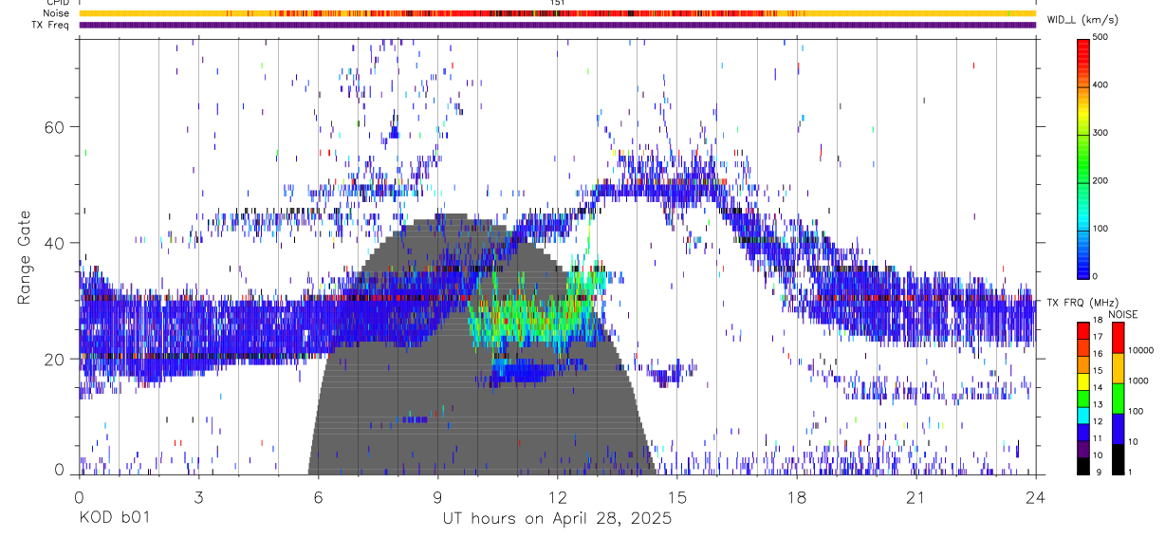Click the 200 tick on the width colorbar
The image size is (1165, 538).
pos(1102,179)
